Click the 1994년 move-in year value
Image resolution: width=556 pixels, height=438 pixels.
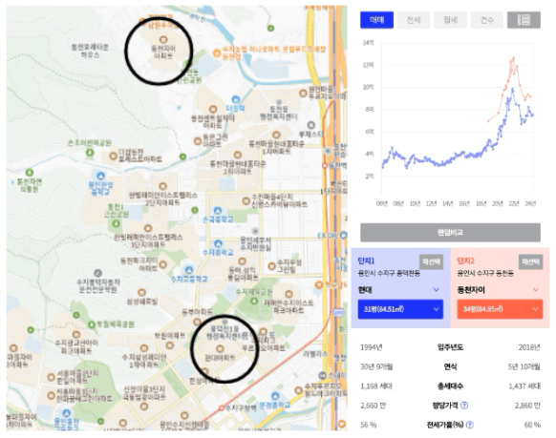click(x=371, y=347)
